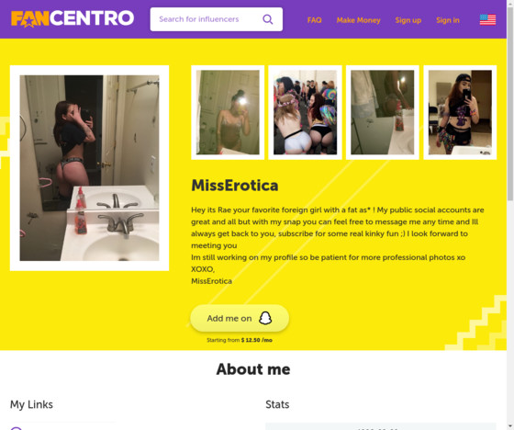
Task: Open the US flag language selector
Action: 487,19
